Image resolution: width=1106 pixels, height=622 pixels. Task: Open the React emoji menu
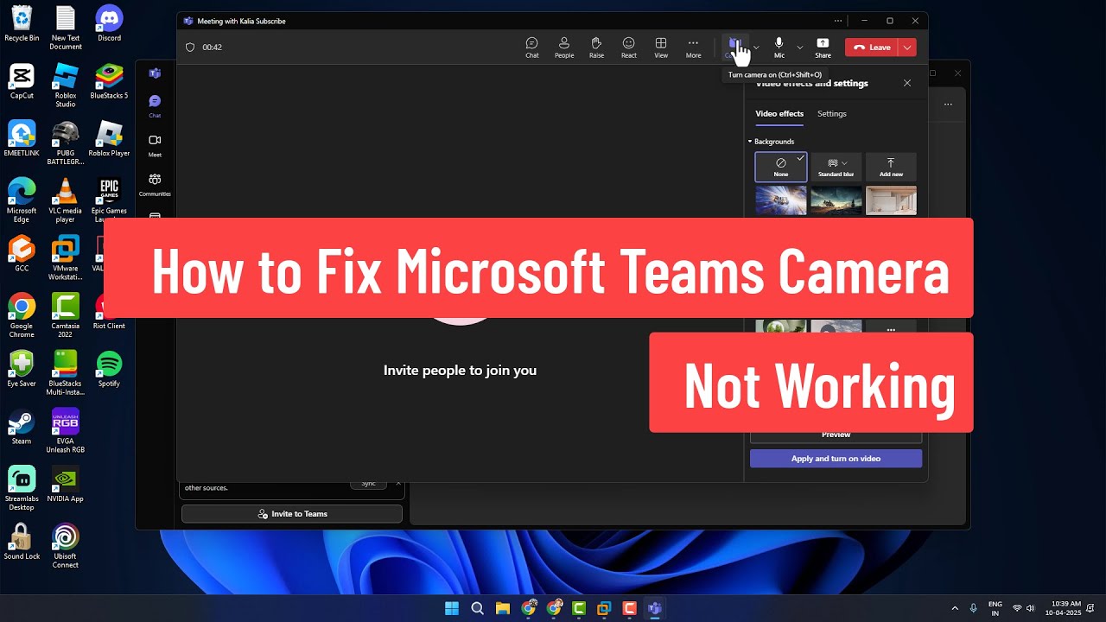(629, 48)
